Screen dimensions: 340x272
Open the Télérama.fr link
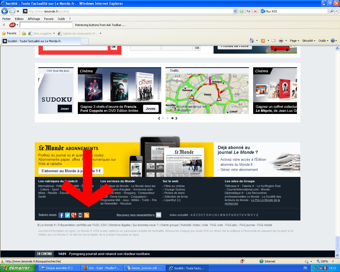tap(232, 186)
